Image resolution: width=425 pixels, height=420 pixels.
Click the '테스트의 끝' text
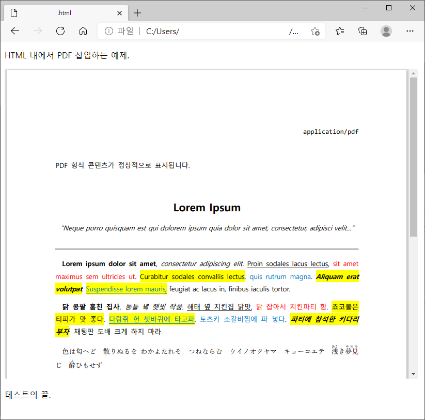(28, 395)
